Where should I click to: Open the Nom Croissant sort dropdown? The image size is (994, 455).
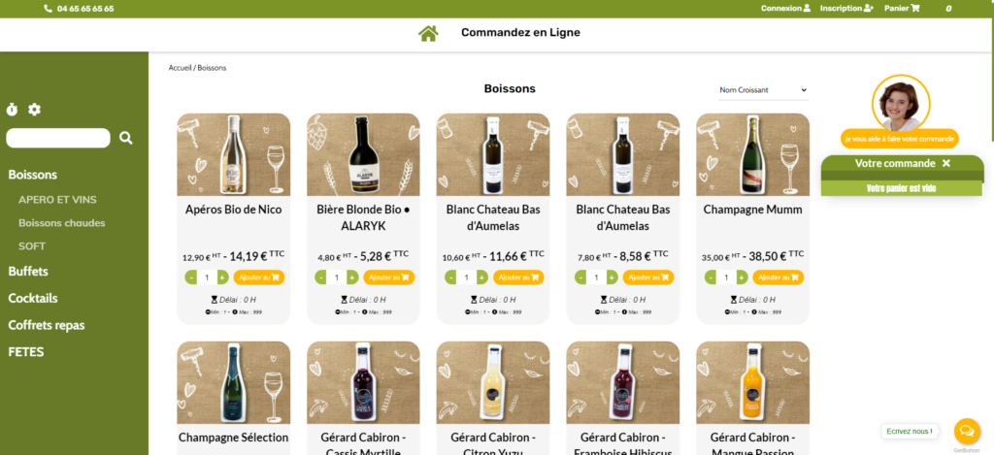point(762,90)
